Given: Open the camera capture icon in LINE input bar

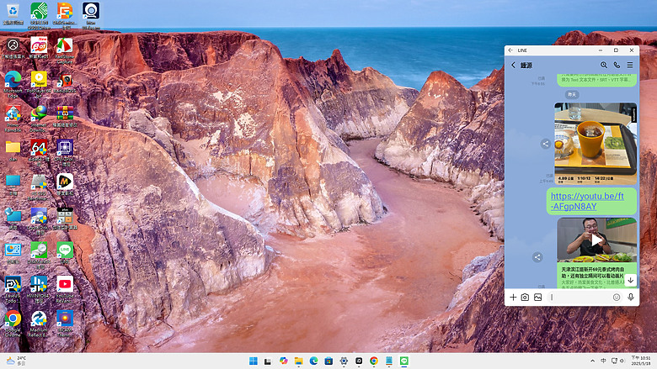Looking at the screenshot, I should [x=525, y=297].
